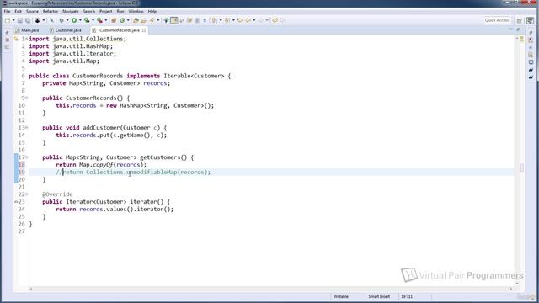This screenshot has height=303, width=539.
Task: Open the Run configurations dropdown arrow
Action: point(80,20)
